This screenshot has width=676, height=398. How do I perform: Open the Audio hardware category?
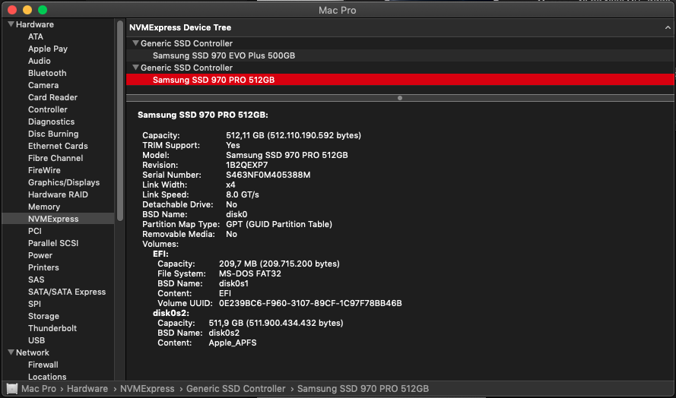click(x=40, y=61)
